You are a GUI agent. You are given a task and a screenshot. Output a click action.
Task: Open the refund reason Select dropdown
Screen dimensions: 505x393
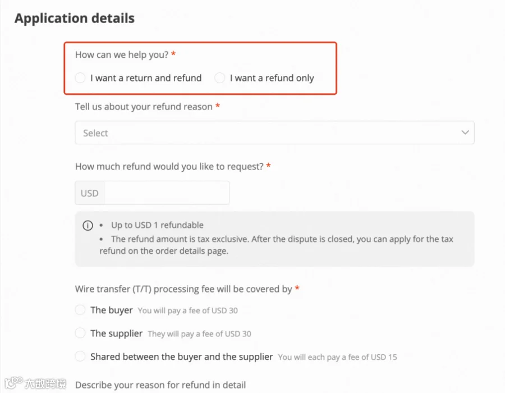(x=274, y=132)
